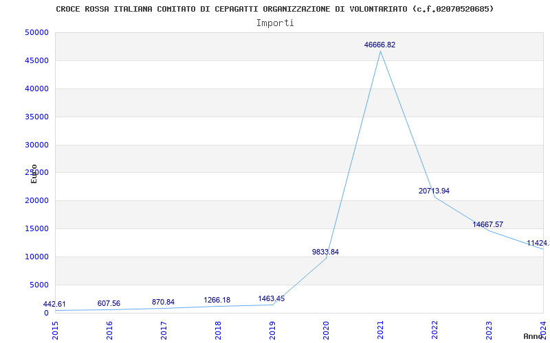Click the Euro y-axis title
The height and width of the screenshot is (343, 550).
pos(34,174)
